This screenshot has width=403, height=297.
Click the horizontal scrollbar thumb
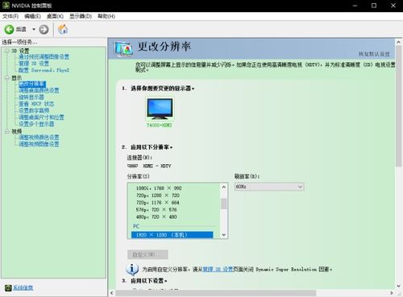pos(216,293)
